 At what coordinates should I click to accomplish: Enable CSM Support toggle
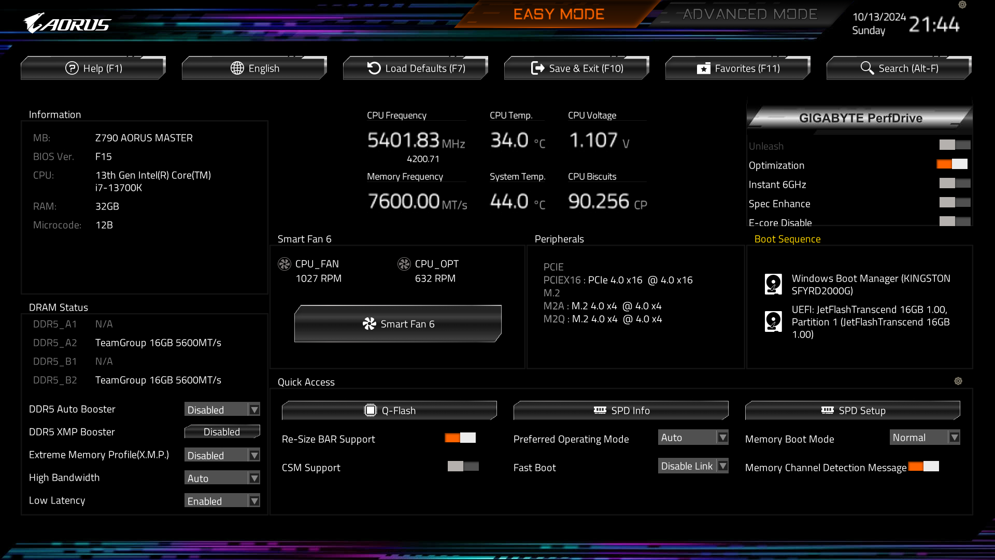(x=463, y=466)
